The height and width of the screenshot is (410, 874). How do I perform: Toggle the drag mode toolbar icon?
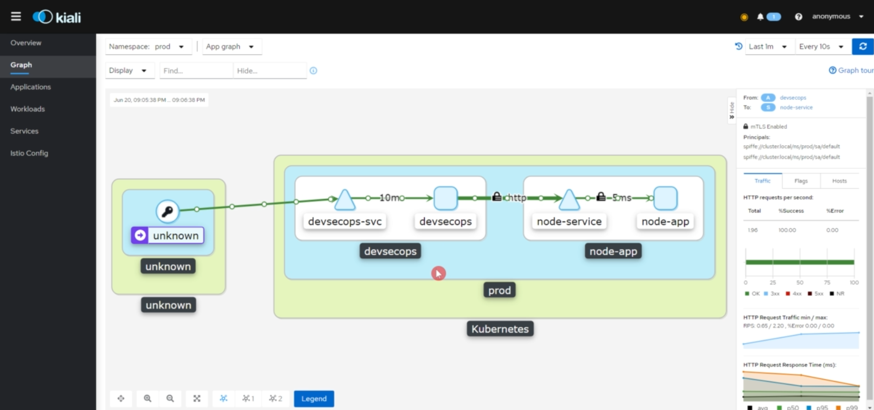121,398
